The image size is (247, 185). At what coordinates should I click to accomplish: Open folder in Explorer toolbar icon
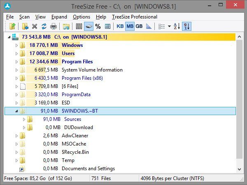click(66, 26)
